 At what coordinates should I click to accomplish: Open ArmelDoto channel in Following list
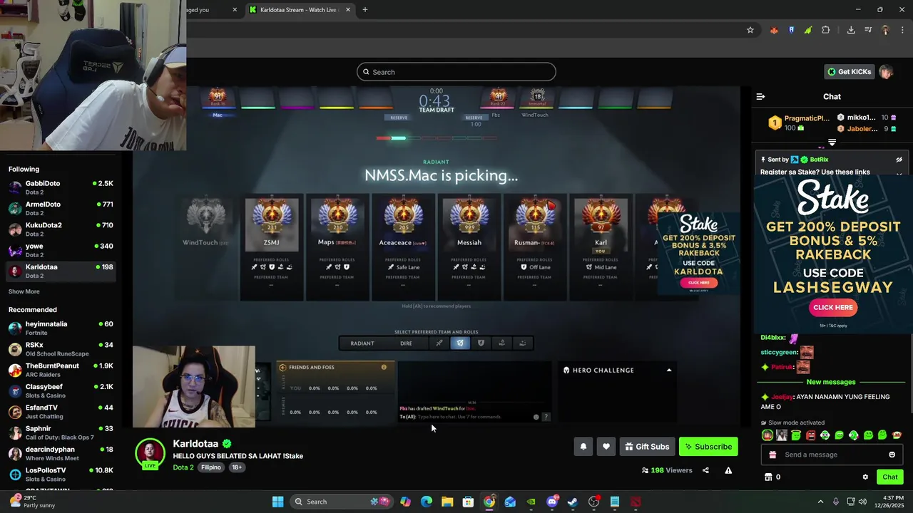(x=61, y=208)
